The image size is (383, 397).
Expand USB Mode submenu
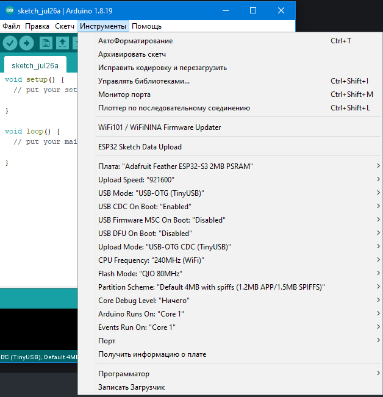click(230, 193)
